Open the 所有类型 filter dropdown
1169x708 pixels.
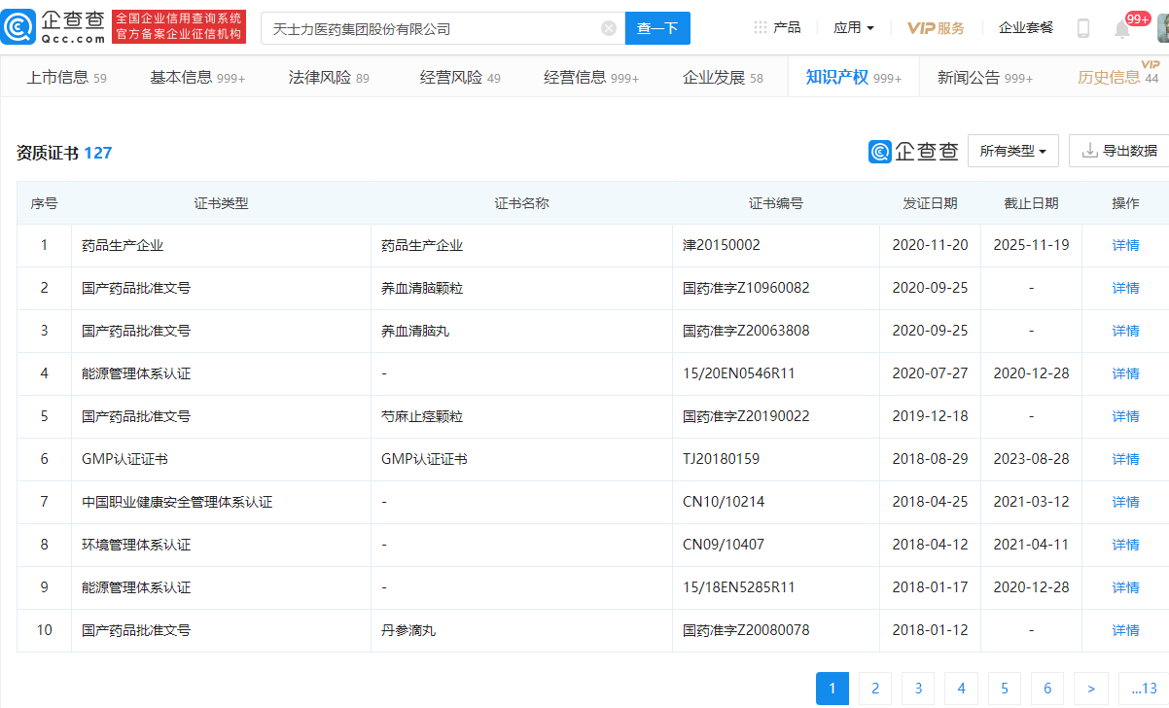click(x=1012, y=151)
